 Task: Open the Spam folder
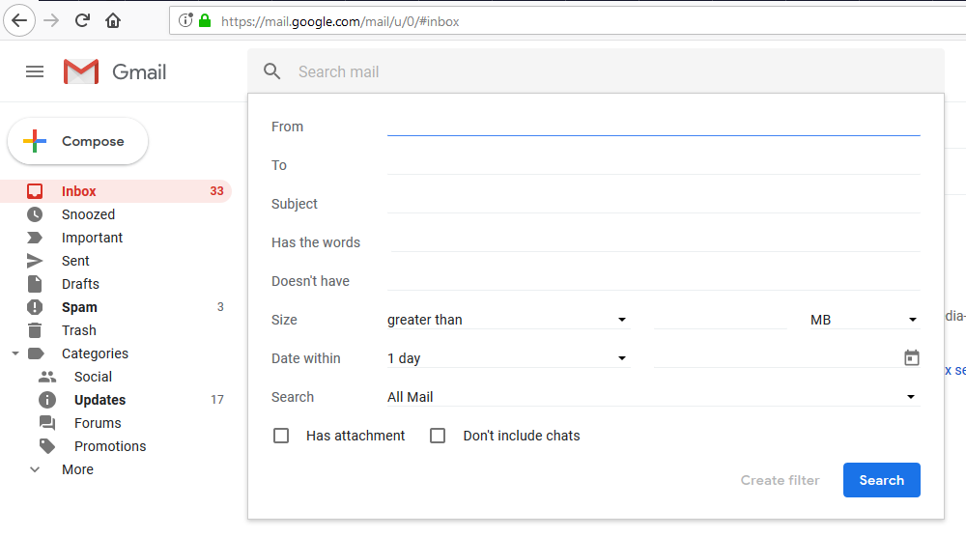pos(79,307)
